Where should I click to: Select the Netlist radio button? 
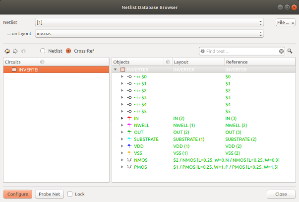[x=43, y=51]
